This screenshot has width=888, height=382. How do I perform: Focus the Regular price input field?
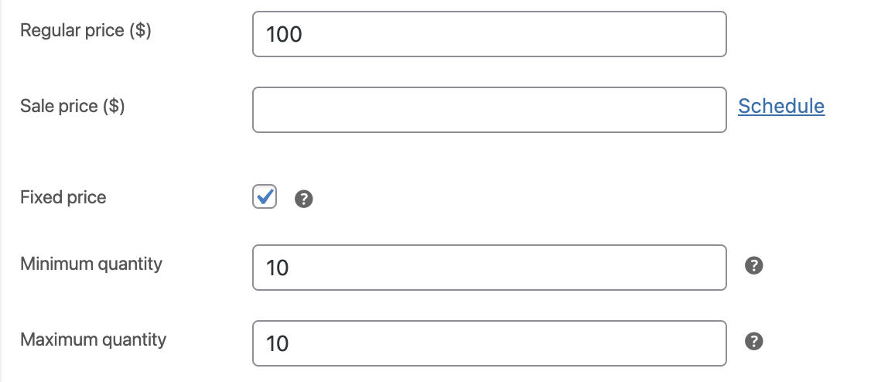(x=489, y=34)
